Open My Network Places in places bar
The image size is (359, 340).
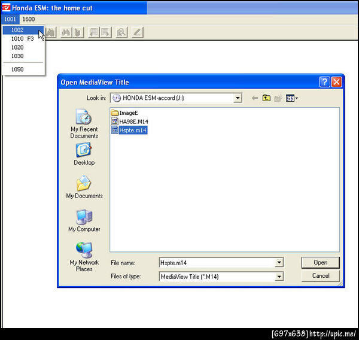tap(84, 257)
